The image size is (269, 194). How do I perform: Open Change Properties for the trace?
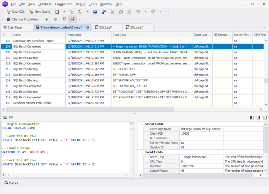pyautogui.click(x=23, y=19)
